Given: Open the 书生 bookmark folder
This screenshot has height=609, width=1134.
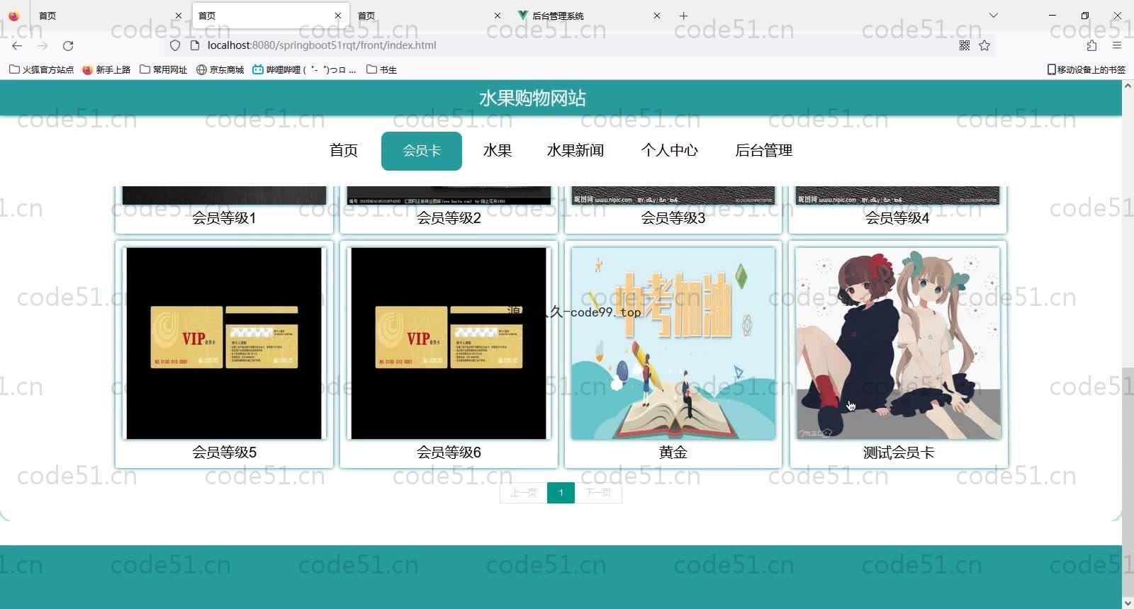Looking at the screenshot, I should click(381, 69).
